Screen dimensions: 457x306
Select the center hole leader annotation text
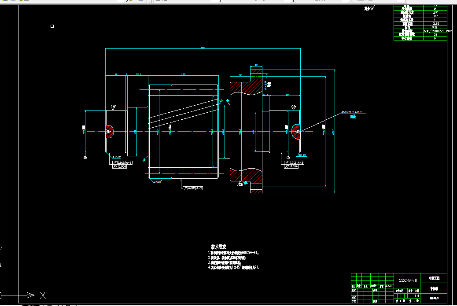coord(351,112)
